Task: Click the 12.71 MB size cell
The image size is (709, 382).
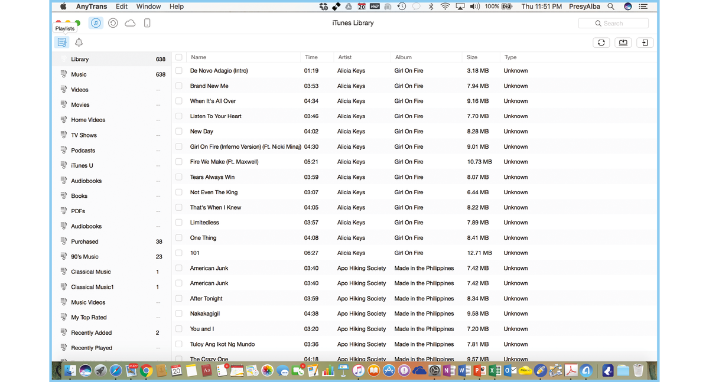Action: pos(479,253)
